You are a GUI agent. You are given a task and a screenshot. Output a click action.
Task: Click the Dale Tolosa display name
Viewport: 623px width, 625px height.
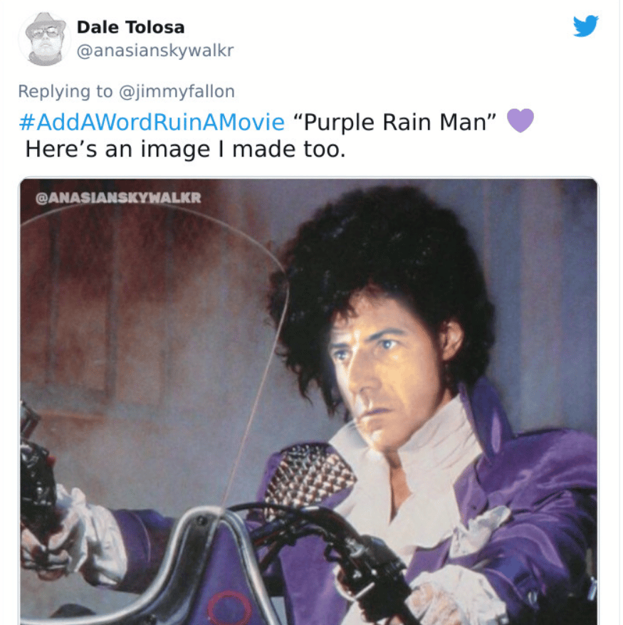coord(130,27)
